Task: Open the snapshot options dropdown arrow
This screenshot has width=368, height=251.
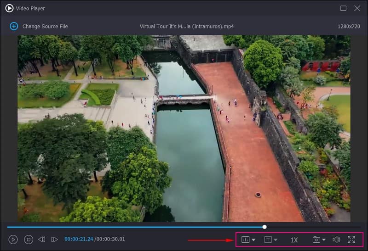Action: coord(324,240)
